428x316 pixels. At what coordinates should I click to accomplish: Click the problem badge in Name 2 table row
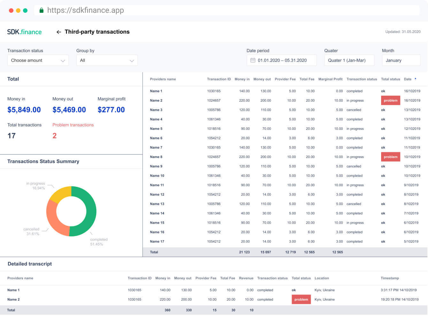pyautogui.click(x=391, y=101)
